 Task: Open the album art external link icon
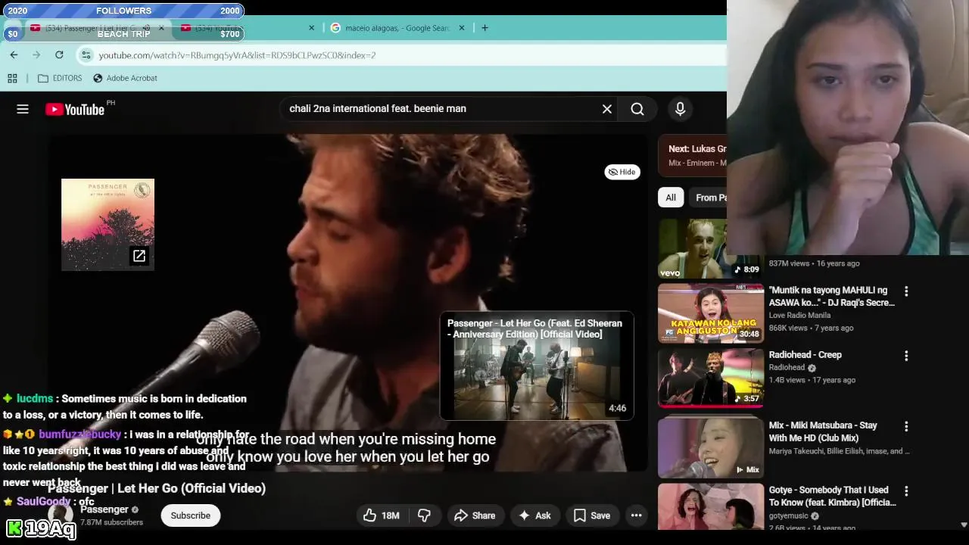tap(139, 256)
